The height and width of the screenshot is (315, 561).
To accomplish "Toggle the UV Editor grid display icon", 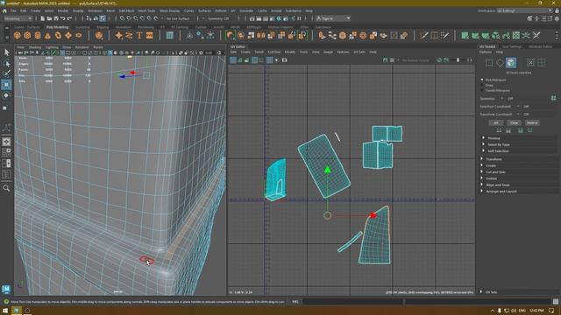I will point(269,60).
